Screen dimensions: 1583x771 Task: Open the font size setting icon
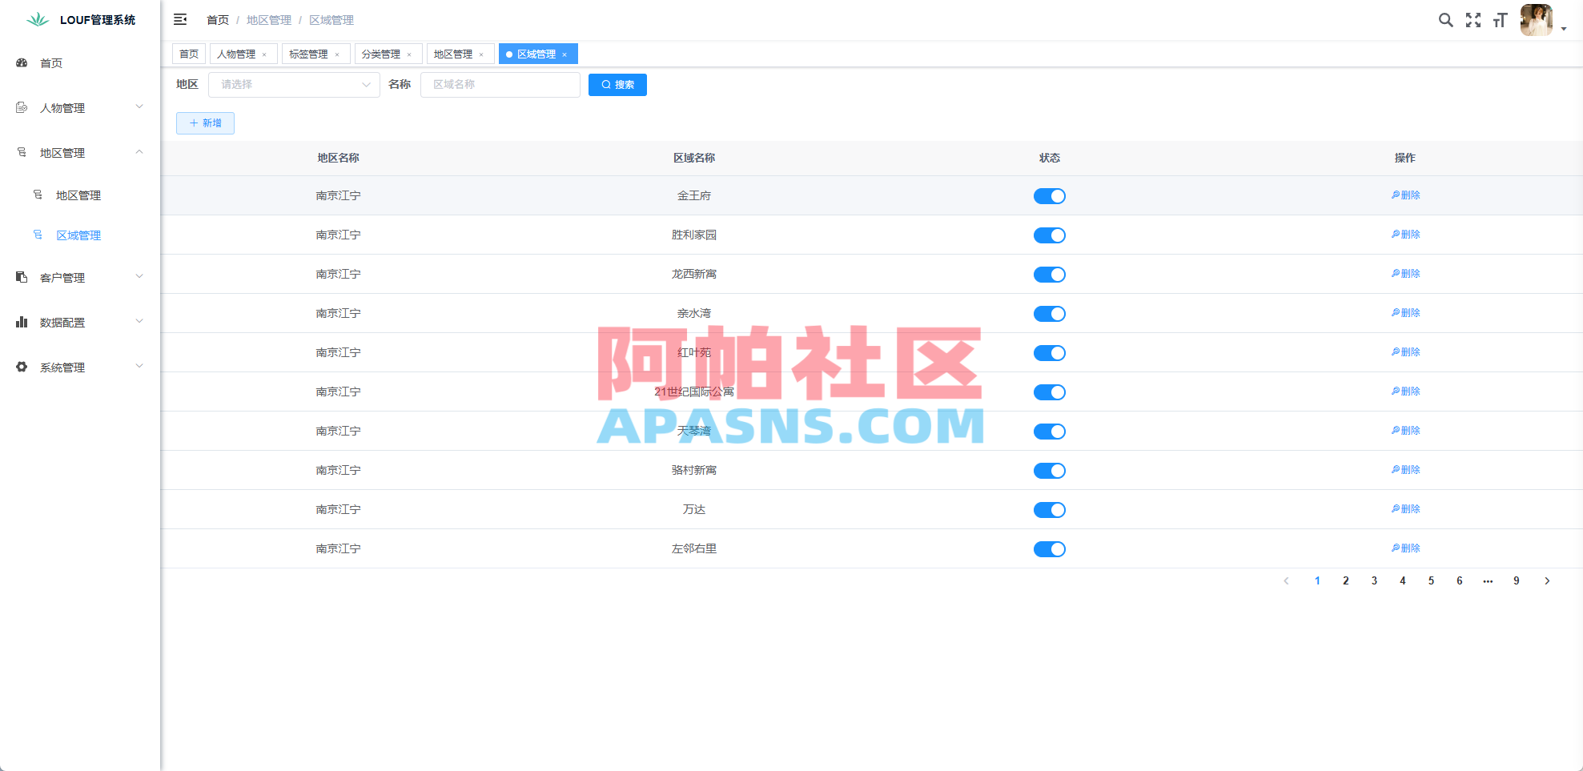pyautogui.click(x=1501, y=20)
